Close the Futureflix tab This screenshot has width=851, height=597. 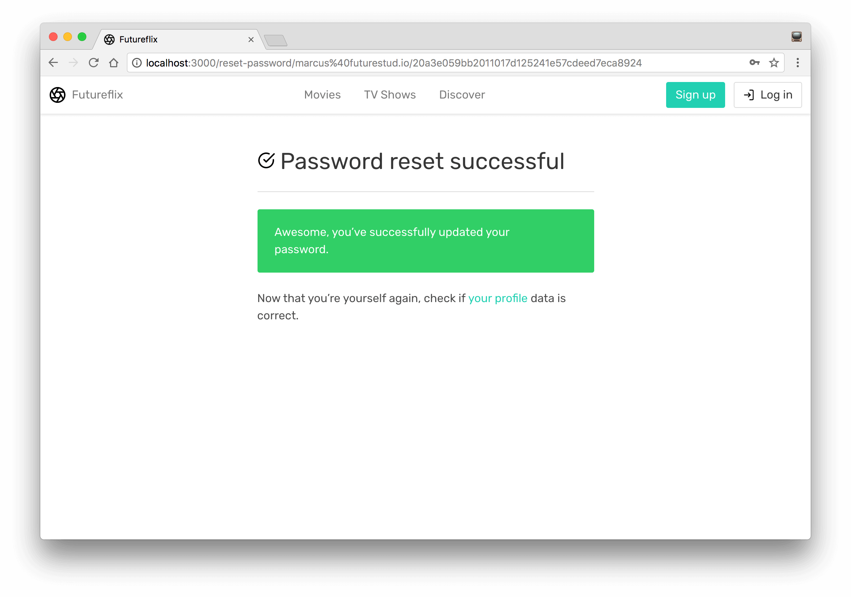point(251,40)
